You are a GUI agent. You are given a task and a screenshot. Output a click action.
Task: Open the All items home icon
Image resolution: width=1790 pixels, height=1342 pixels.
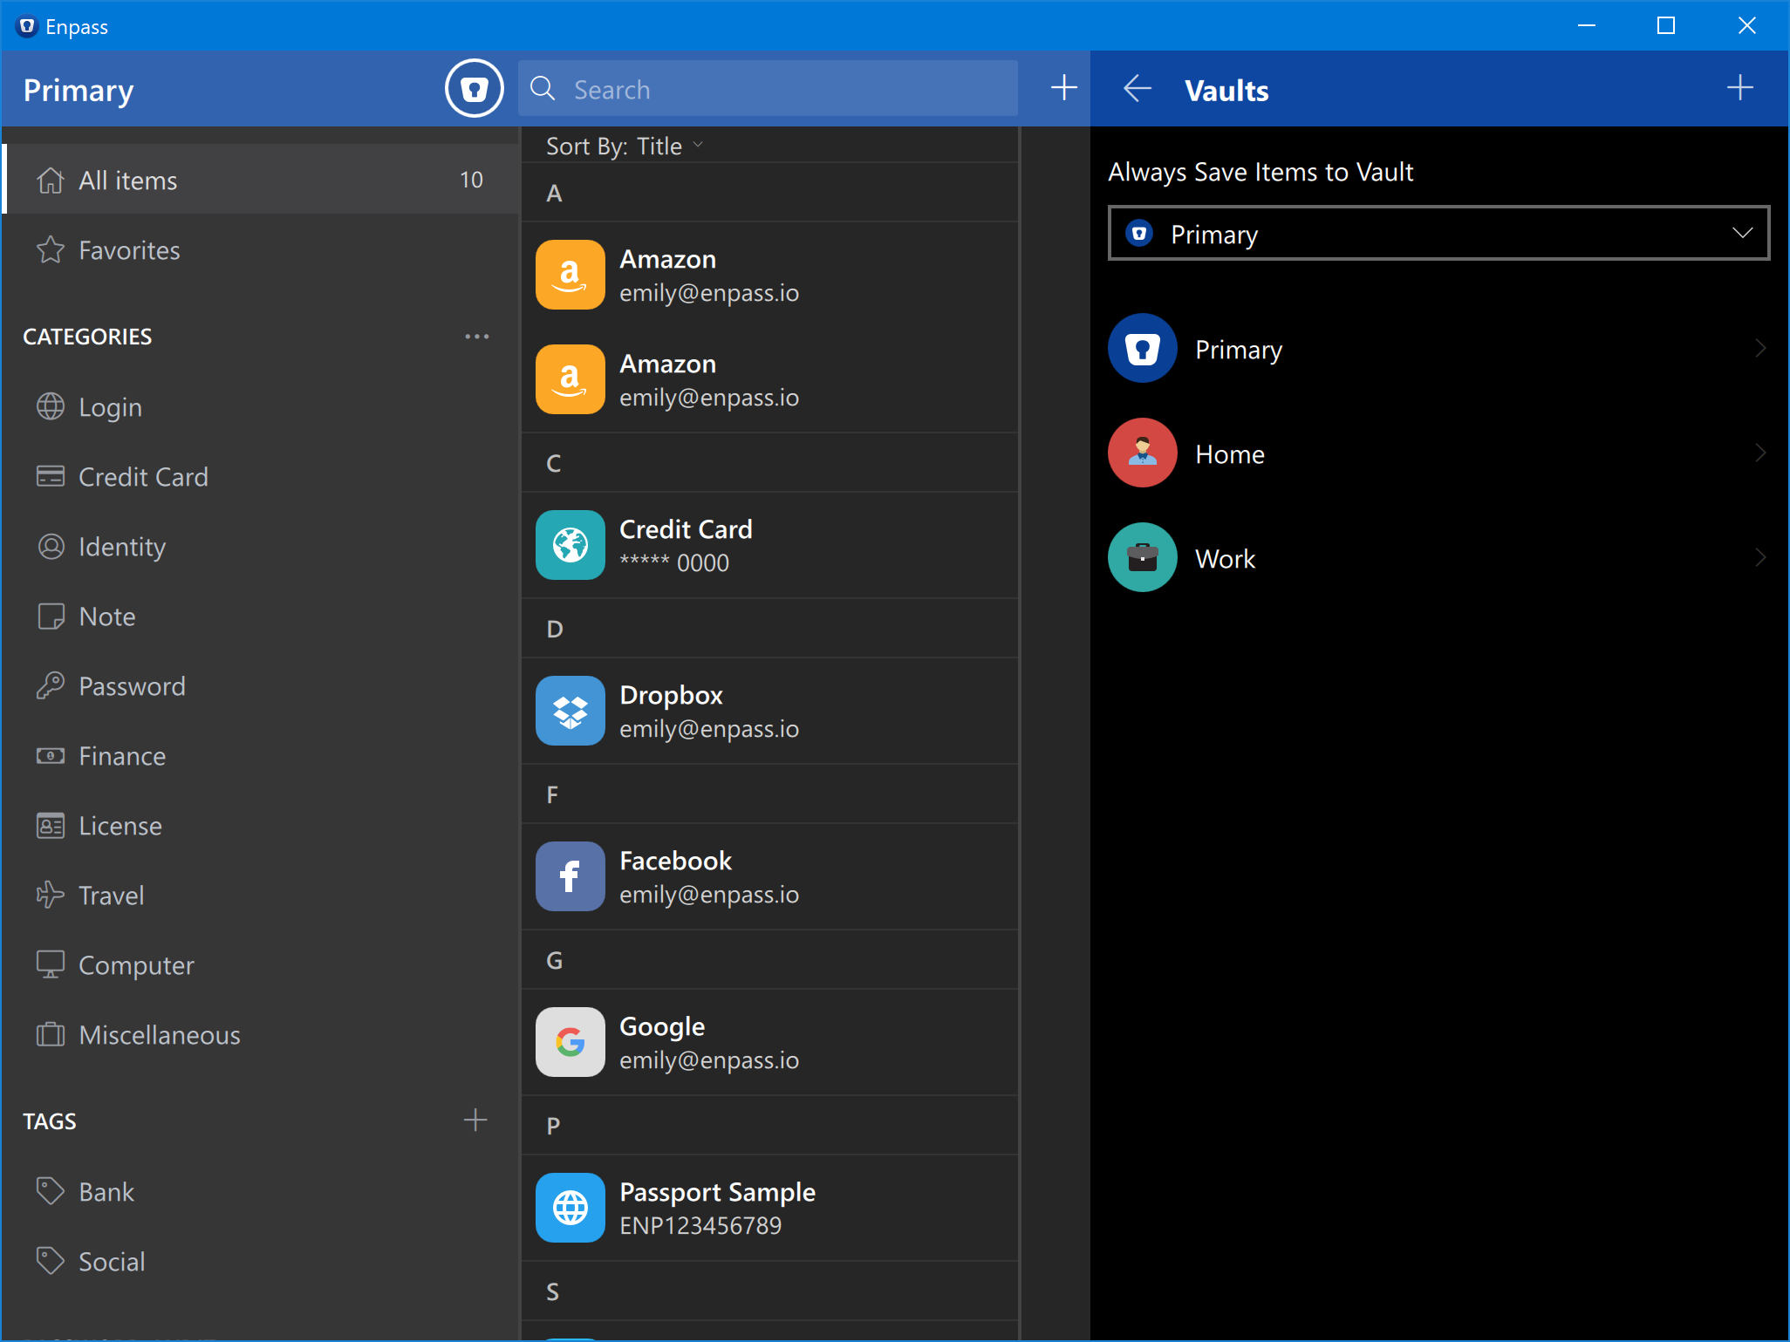(51, 180)
